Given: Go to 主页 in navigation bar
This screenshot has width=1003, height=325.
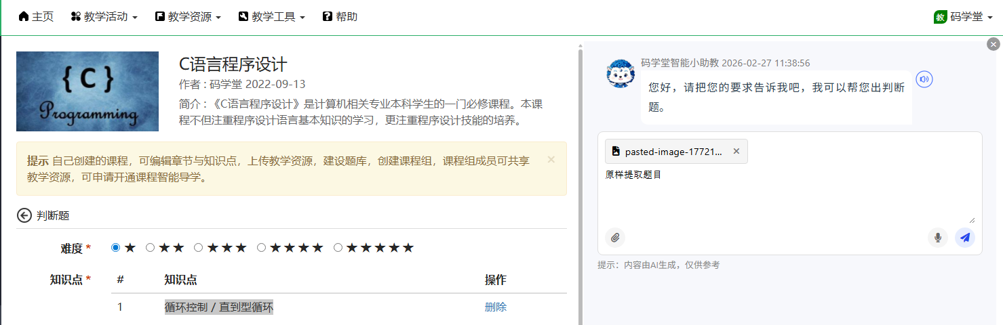Looking at the screenshot, I should click(36, 17).
